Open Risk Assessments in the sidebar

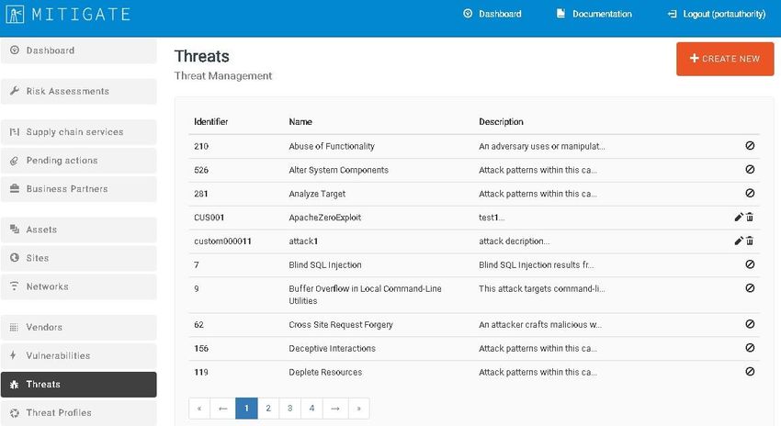(x=79, y=91)
